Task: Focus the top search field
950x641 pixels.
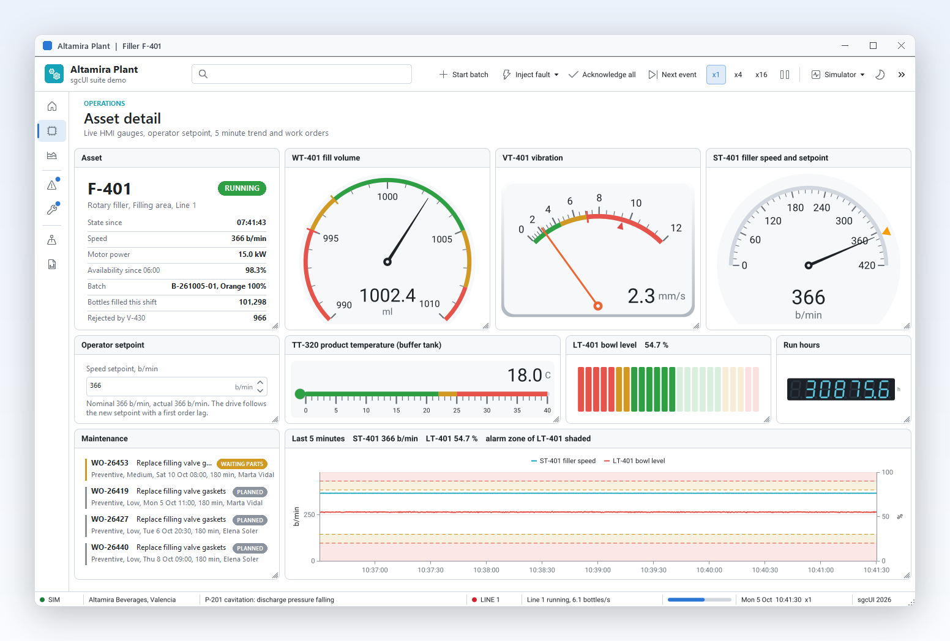Action: [x=302, y=74]
